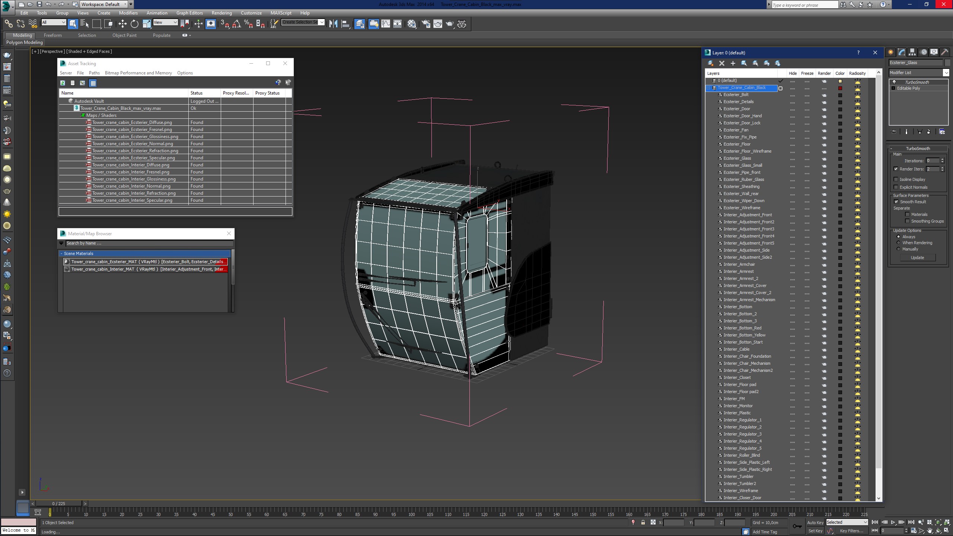Switch to the Freeform ribbon tab
953x536 pixels.
click(x=52, y=35)
